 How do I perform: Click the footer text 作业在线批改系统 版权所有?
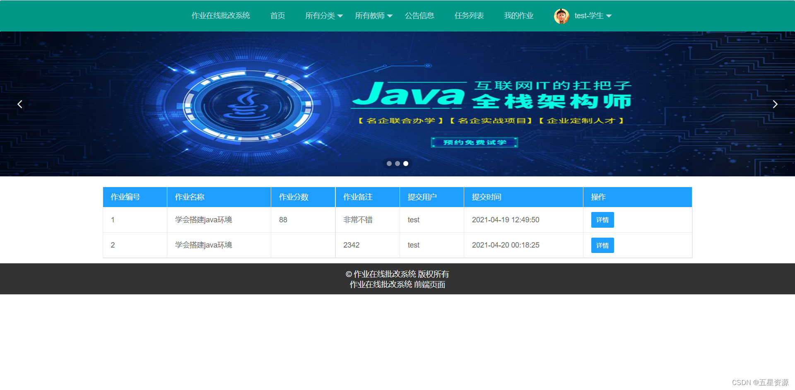tap(397, 274)
